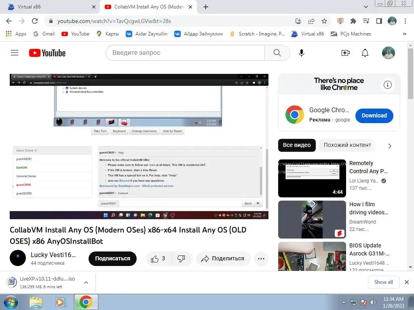The width and height of the screenshot is (414, 310).
Task: Open the PCjs Machines bookmark
Action: tap(351, 34)
